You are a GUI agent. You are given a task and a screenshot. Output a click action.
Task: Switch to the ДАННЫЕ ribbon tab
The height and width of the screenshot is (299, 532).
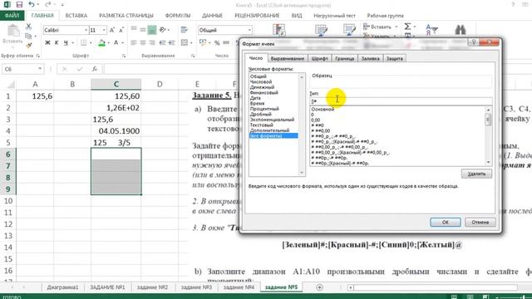point(213,16)
